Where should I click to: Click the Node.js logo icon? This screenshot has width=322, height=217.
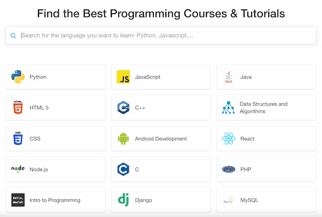click(x=18, y=169)
